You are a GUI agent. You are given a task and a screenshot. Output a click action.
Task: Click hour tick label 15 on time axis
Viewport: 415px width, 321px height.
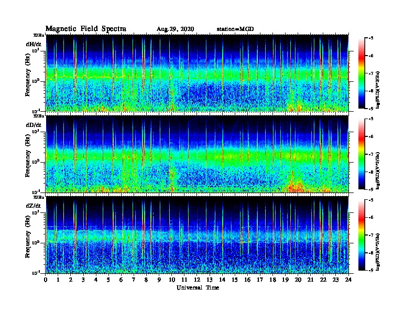pyautogui.click(x=235, y=280)
